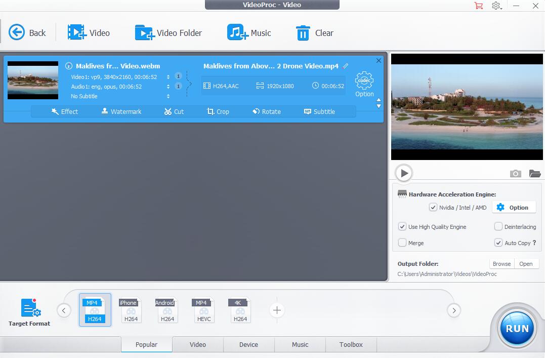Open the shopping cart in the title bar
The image size is (545, 358).
(478, 6)
